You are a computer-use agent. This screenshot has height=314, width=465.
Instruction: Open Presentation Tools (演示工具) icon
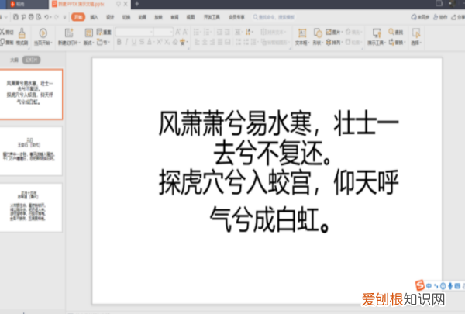[x=377, y=33]
